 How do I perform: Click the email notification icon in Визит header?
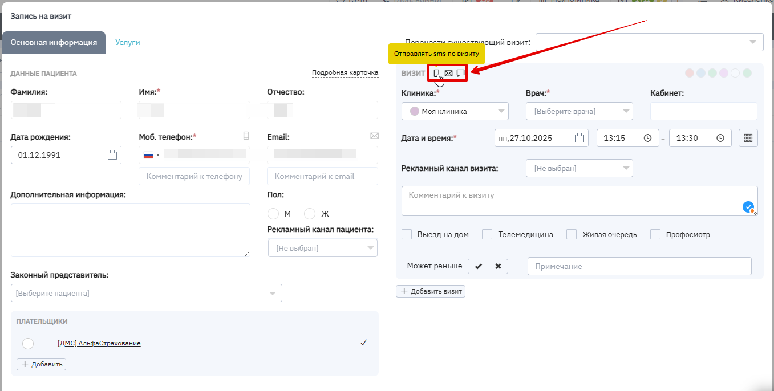pos(448,73)
